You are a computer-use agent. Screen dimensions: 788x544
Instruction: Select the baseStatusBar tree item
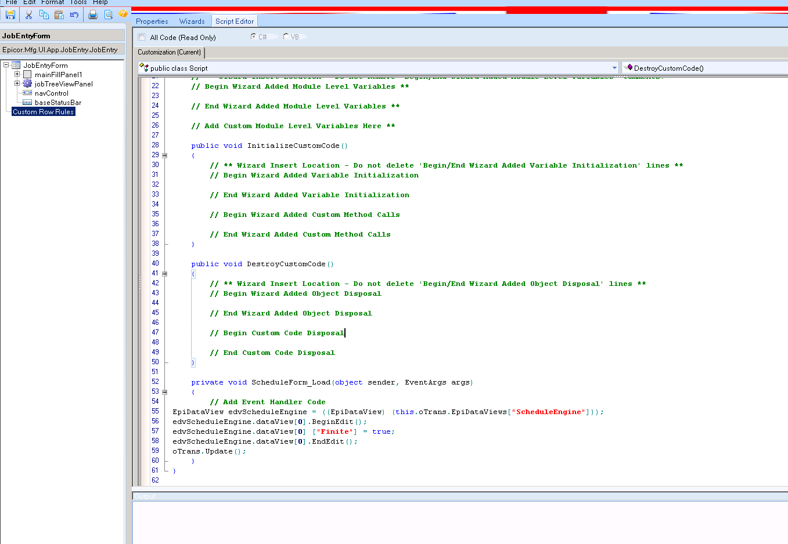(x=58, y=103)
